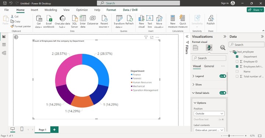Click the back arrow on canvas
Viewport: 265px width, 138px height.
pos(16,37)
